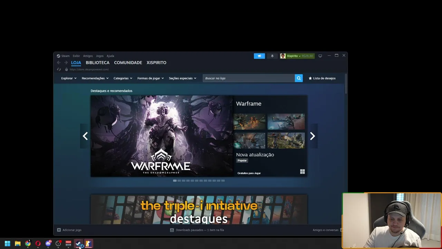View the fourth Warframe screenshot thumbnail
Viewport: 442px width, 249px height.
[x=286, y=140]
